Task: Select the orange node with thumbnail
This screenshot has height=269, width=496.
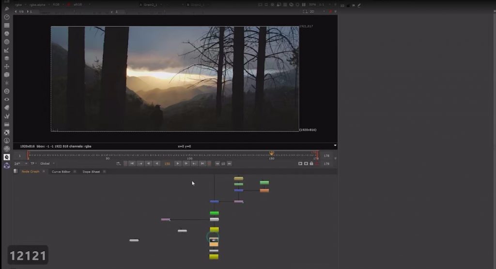Action: pos(214,242)
